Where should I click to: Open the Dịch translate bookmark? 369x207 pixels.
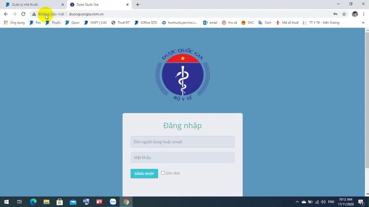[x=265, y=23]
